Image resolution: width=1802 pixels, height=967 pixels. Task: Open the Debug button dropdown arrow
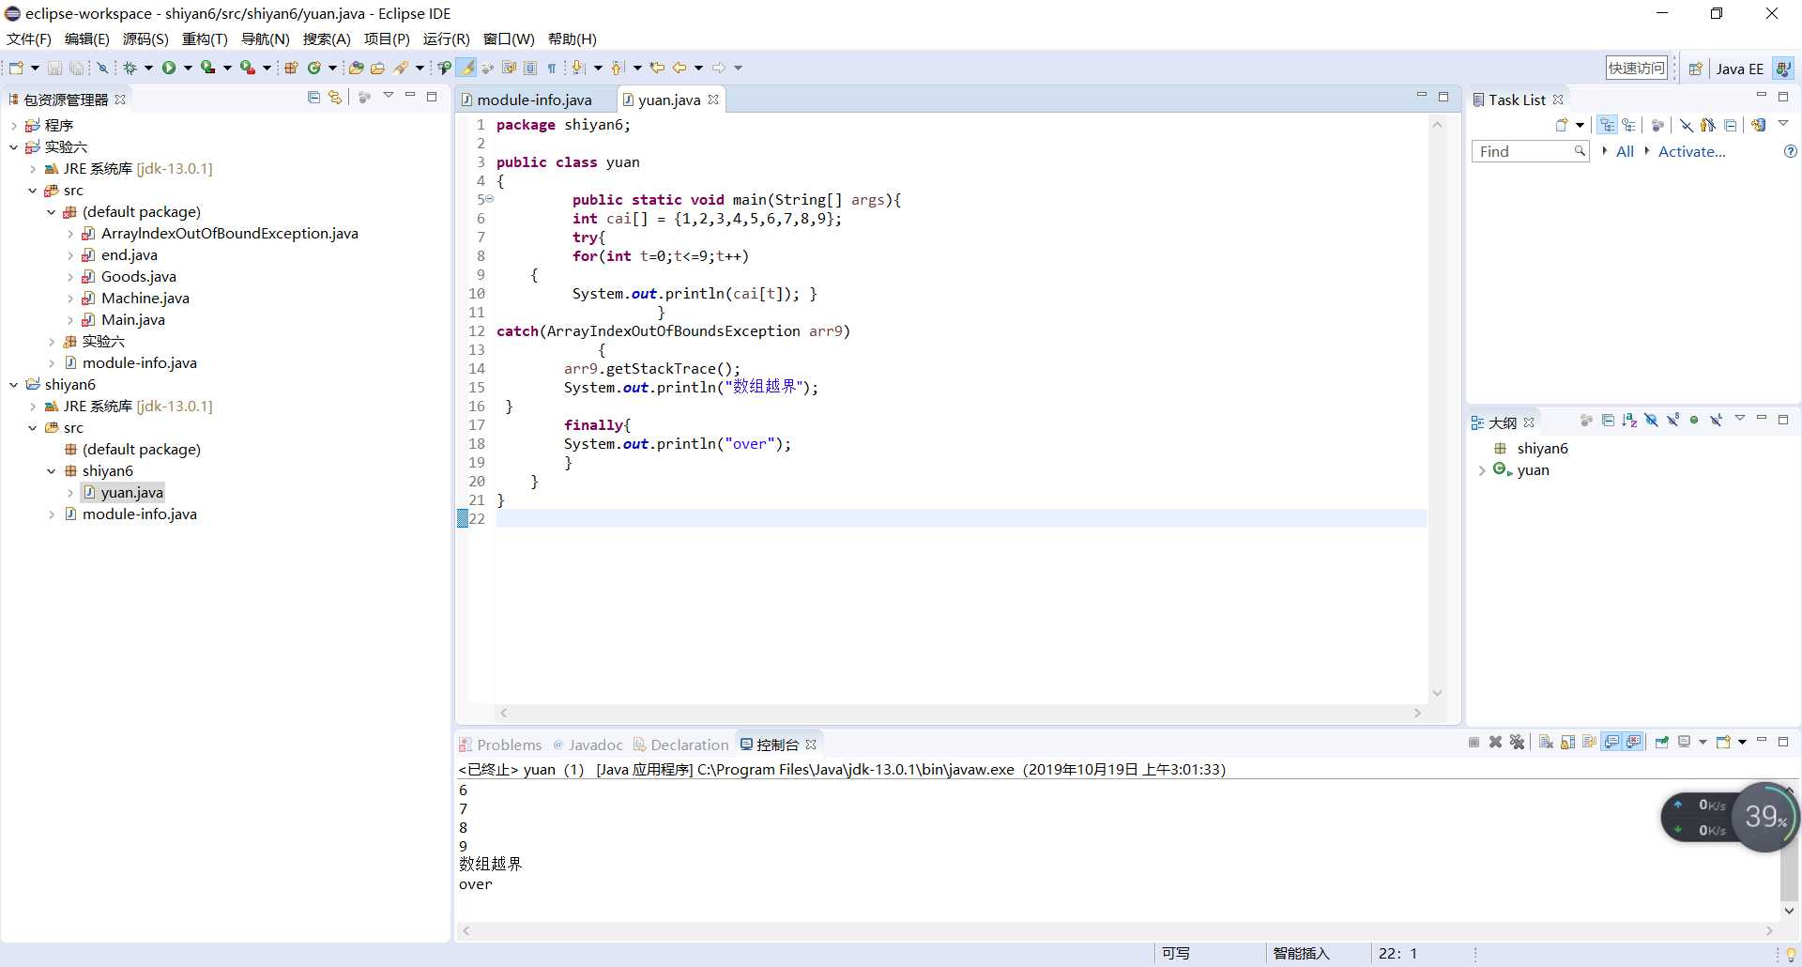[148, 68]
